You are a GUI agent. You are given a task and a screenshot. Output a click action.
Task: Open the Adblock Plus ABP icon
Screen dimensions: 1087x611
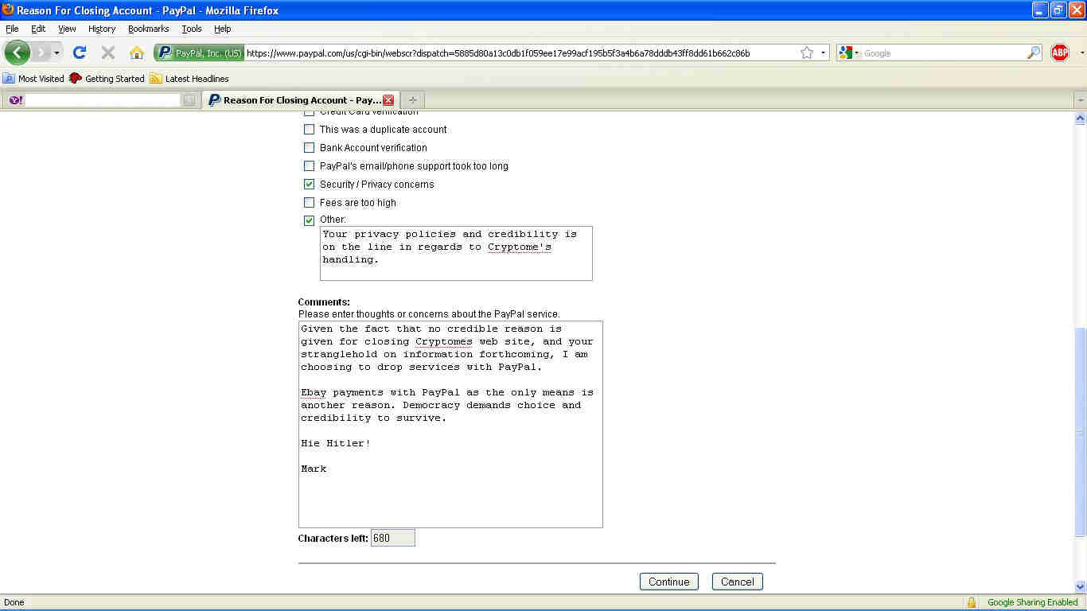[1060, 53]
